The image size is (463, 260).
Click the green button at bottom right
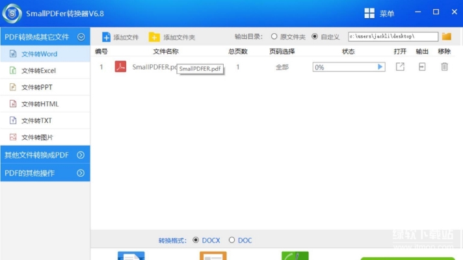(408, 259)
